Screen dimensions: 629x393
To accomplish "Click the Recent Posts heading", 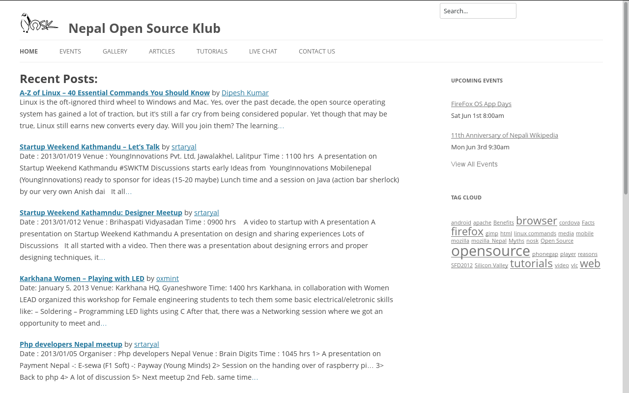I will [58, 79].
